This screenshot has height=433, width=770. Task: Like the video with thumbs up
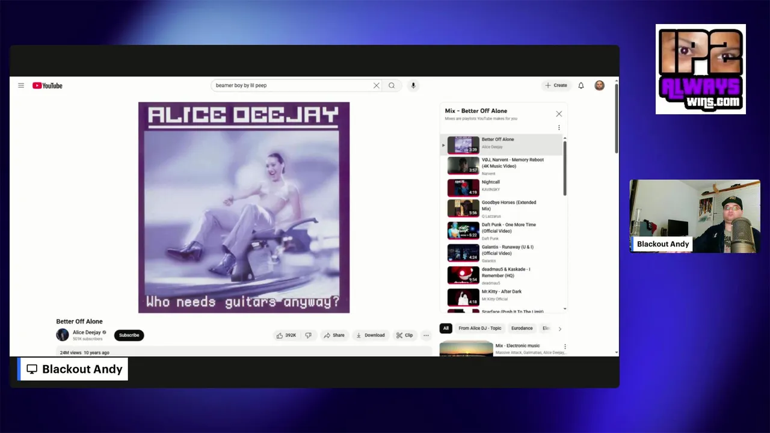286,335
